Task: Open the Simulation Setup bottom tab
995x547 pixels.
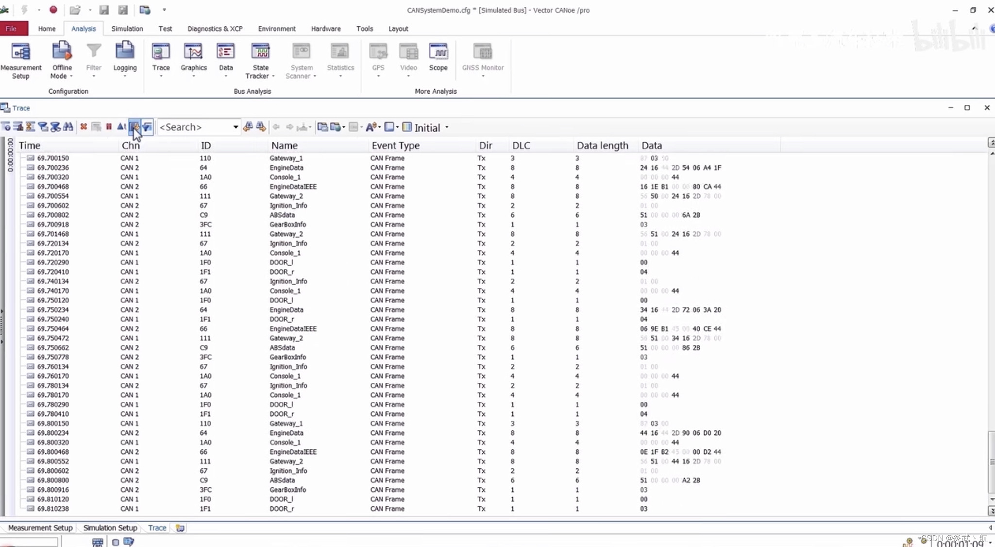Action: pyautogui.click(x=110, y=528)
